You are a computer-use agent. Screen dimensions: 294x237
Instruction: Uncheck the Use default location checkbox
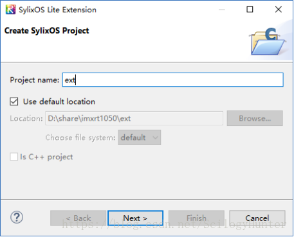[x=14, y=101]
